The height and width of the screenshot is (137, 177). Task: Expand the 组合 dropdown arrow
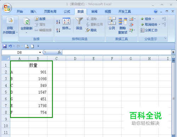coord(153,19)
